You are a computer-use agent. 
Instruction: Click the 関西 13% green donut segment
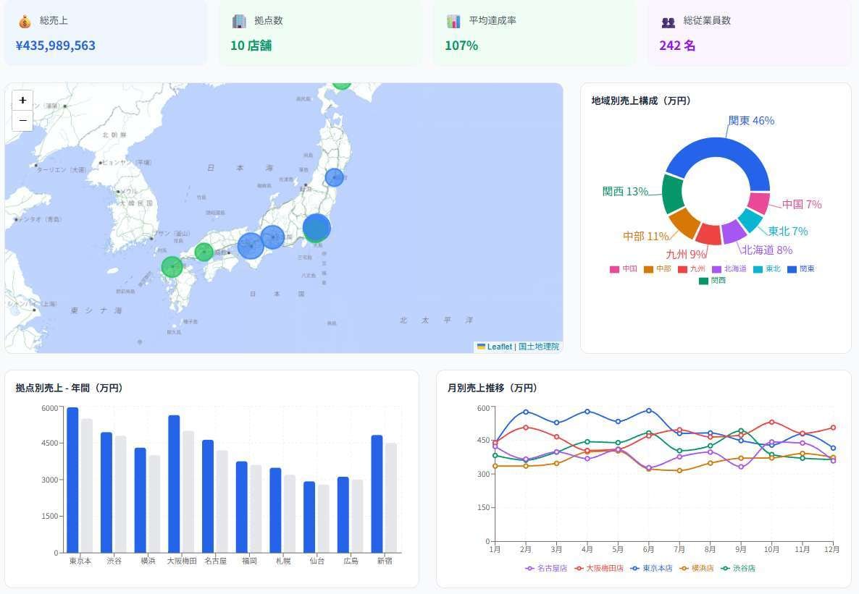pos(672,194)
